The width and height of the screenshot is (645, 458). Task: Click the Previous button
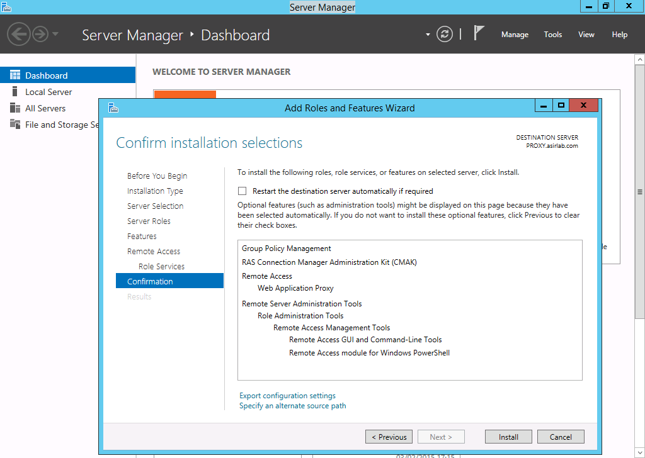(x=389, y=437)
